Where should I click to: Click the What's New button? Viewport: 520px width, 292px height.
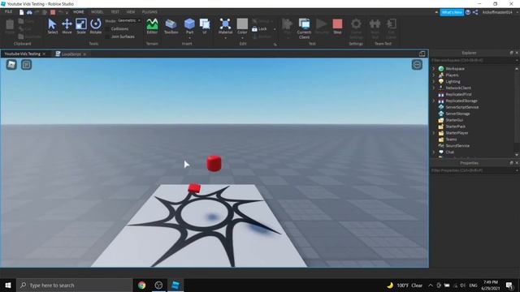452,12
